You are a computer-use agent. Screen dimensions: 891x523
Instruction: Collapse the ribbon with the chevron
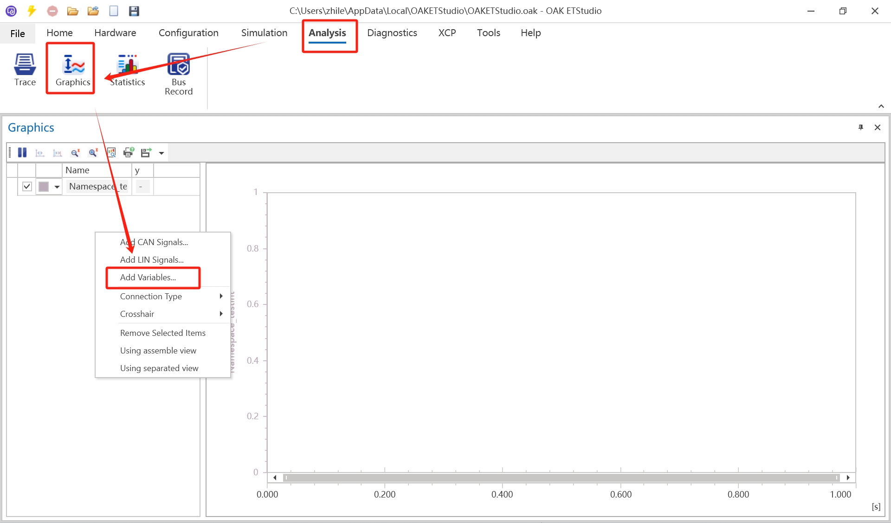881,106
